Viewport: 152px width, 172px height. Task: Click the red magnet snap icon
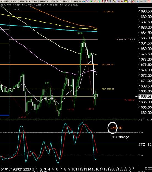coord(134,1)
